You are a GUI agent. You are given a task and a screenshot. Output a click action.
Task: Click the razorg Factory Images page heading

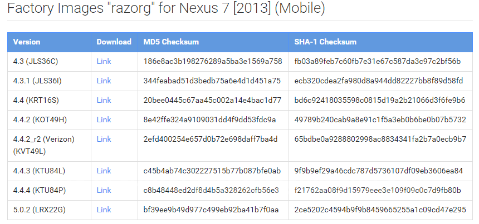pos(166,9)
